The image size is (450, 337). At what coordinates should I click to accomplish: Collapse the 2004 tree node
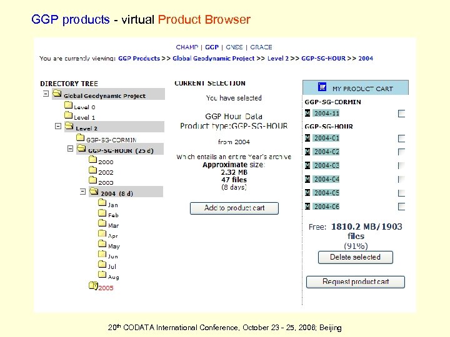tap(82, 192)
